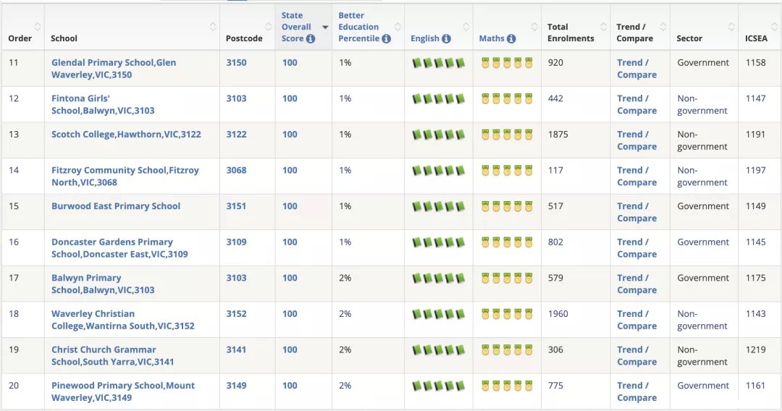Open Trend / Compare for Doncaster Gardens Primary
The image size is (782, 411).
pos(637,248)
